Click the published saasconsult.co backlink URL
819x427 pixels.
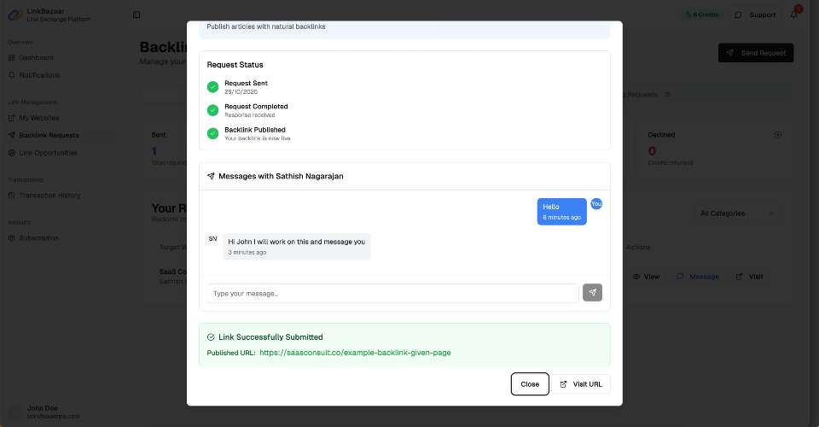pyautogui.click(x=355, y=353)
